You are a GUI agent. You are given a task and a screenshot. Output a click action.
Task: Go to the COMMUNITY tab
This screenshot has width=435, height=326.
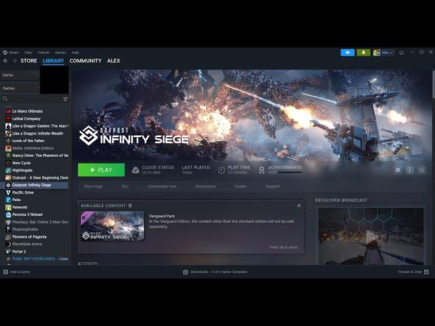[86, 60]
